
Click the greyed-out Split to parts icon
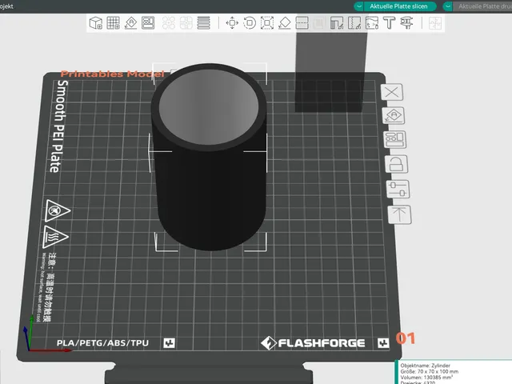pyautogui.click(x=186, y=23)
